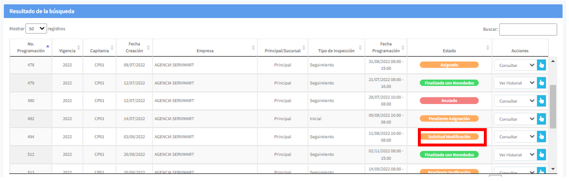Click hand icon for programación 512
Viewport: 569px width, 181px height.
tap(541, 155)
